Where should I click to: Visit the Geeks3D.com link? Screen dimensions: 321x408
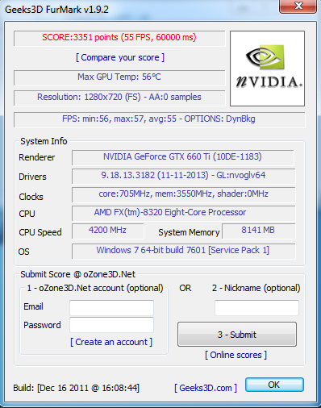tap(206, 388)
